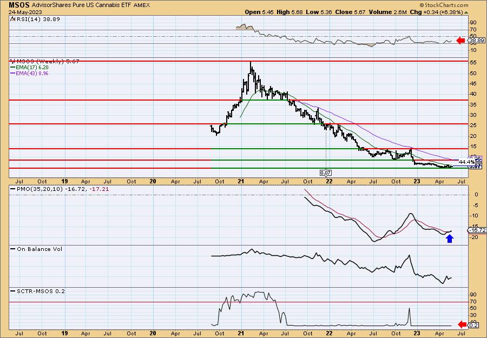Click the 0.2 SCTR value tag on axis
The width and height of the screenshot is (487, 338).
(x=473, y=325)
